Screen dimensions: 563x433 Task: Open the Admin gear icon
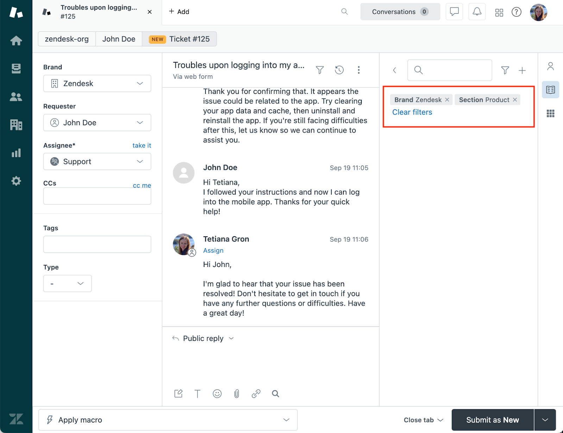click(x=16, y=181)
